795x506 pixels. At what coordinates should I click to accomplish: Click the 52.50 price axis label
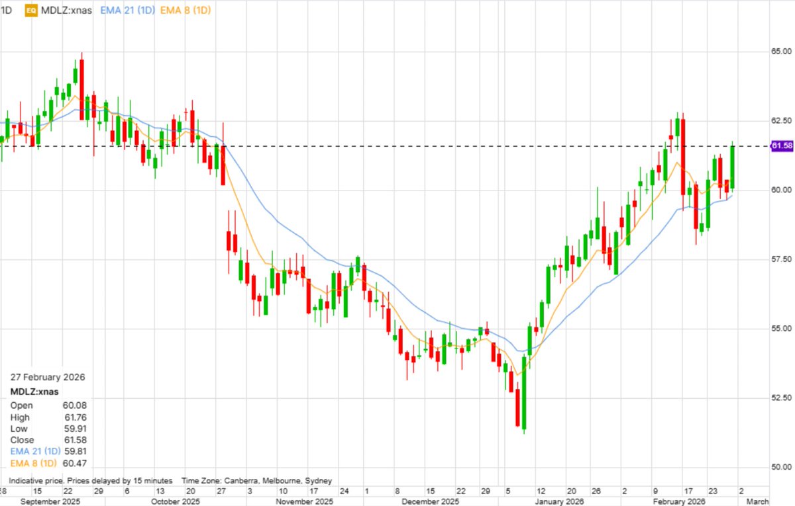tap(782, 398)
